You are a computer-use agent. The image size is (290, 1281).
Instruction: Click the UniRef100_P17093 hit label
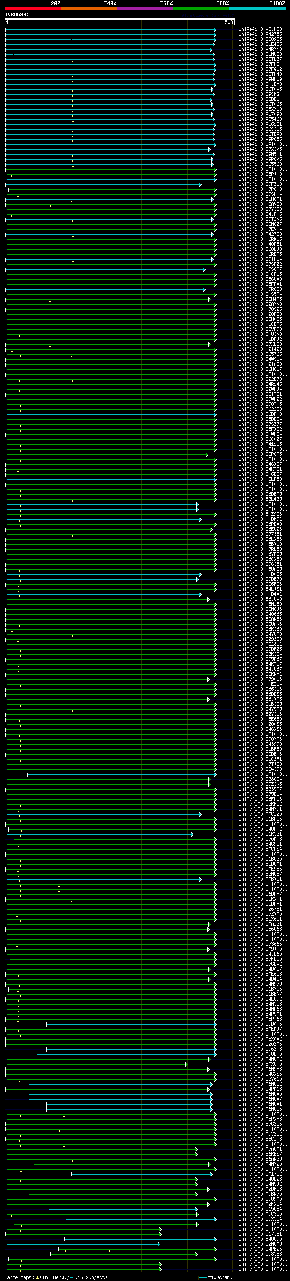[260, 115]
